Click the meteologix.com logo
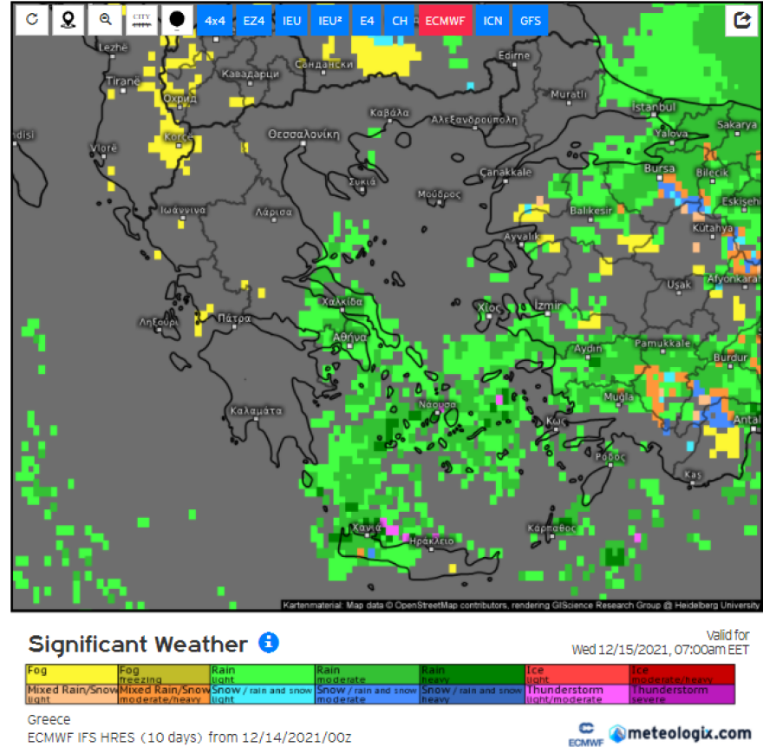The height and width of the screenshot is (747, 763). [679, 733]
